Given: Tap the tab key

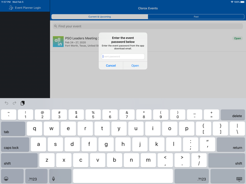Looking at the screenshot, I should [13, 129].
